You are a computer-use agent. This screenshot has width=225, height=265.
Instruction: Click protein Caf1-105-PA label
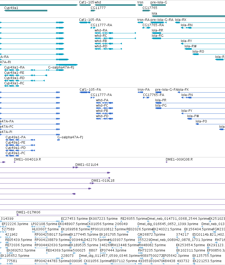[x=90, y=90]
